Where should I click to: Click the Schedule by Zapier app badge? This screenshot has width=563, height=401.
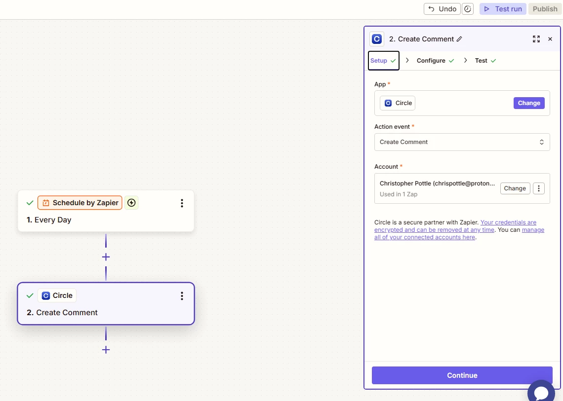80,203
